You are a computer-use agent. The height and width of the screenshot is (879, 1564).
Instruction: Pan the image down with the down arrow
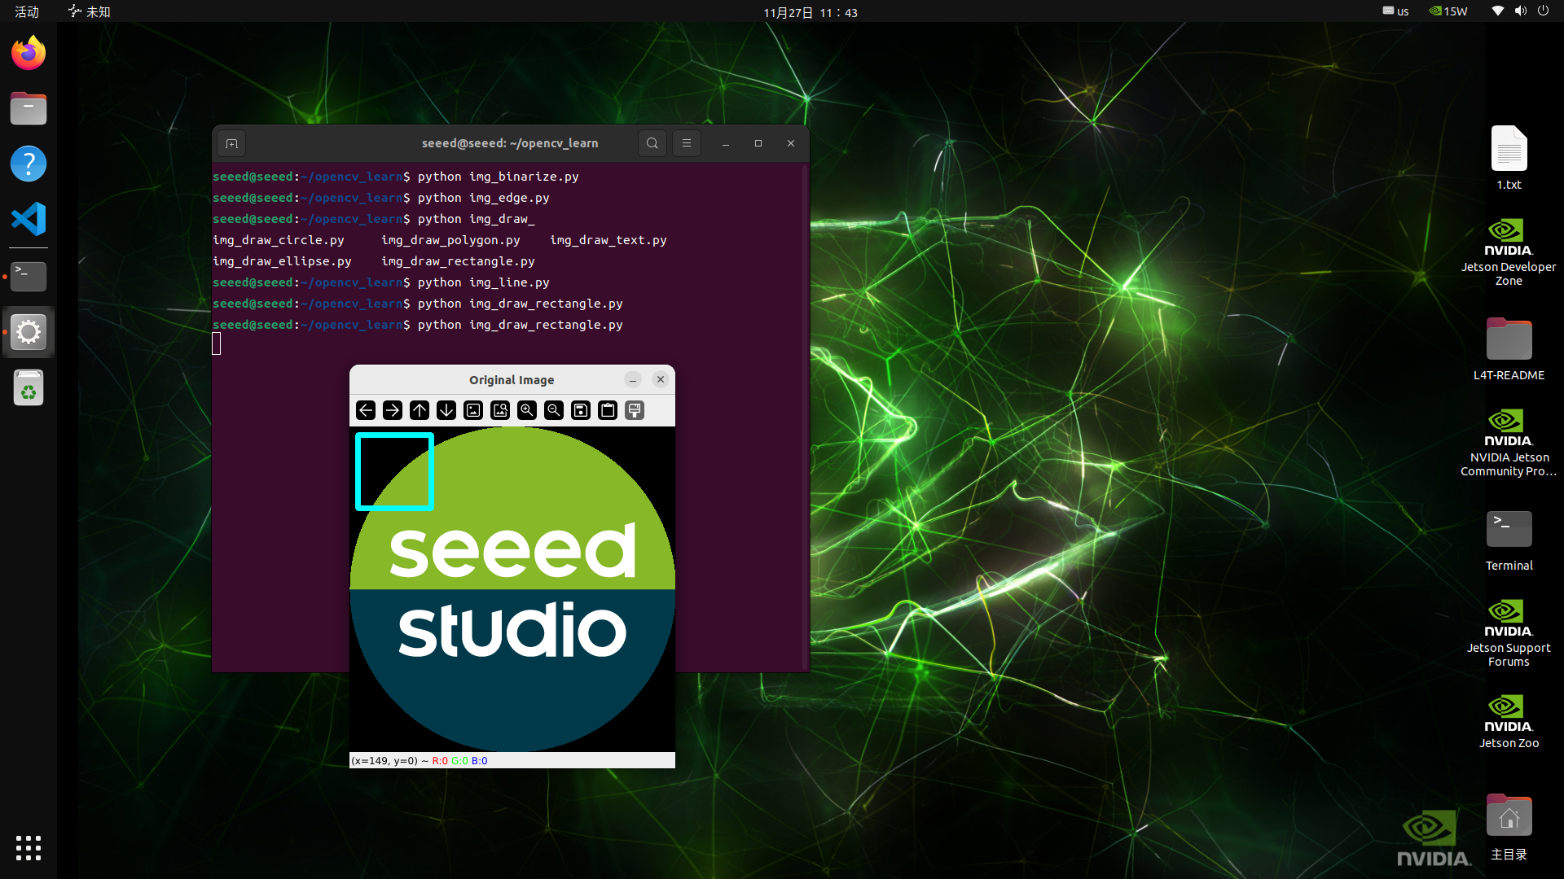[x=446, y=410]
